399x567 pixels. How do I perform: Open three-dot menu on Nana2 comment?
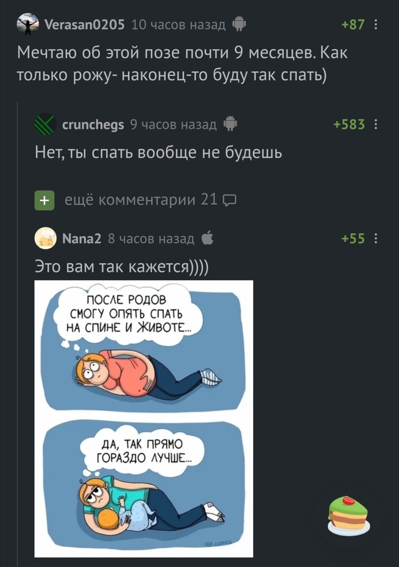pos(376,238)
